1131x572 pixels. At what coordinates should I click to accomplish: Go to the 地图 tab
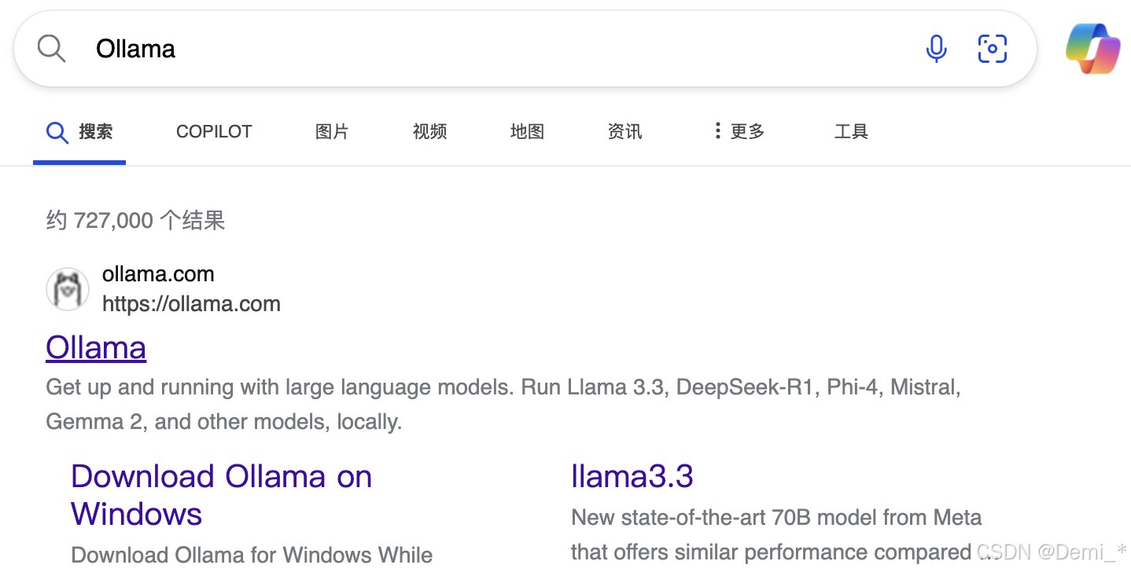pyautogui.click(x=527, y=132)
